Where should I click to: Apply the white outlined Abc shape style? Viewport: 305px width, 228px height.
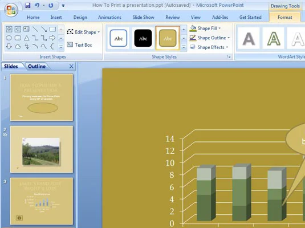pos(119,38)
